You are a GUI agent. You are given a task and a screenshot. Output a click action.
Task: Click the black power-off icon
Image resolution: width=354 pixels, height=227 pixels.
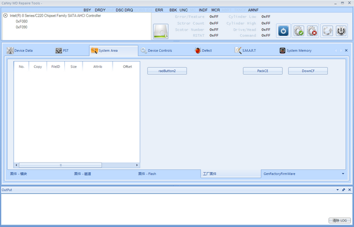pyautogui.click(x=341, y=31)
